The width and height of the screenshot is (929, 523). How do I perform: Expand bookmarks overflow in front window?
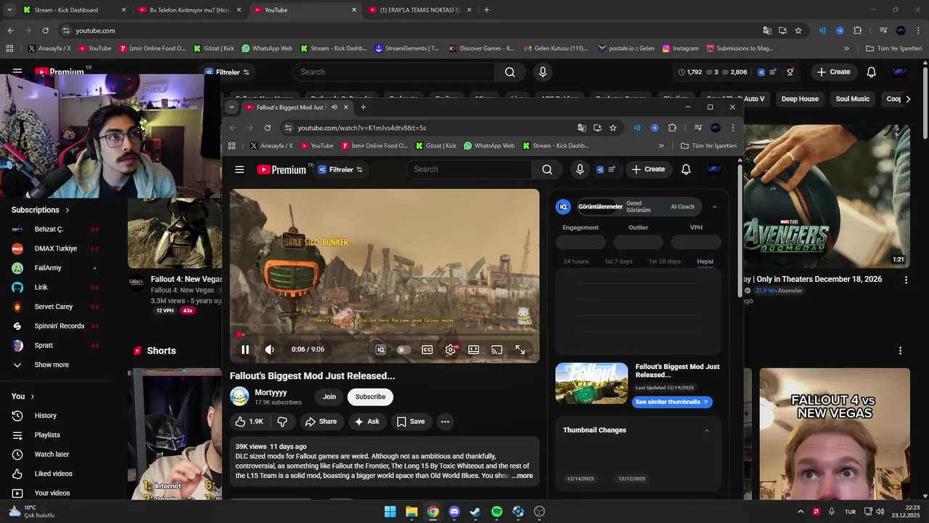tap(660, 145)
